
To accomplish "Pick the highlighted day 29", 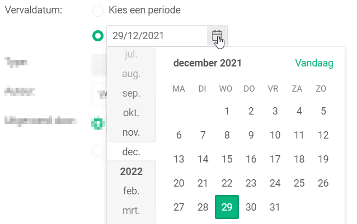I will tap(227, 207).
